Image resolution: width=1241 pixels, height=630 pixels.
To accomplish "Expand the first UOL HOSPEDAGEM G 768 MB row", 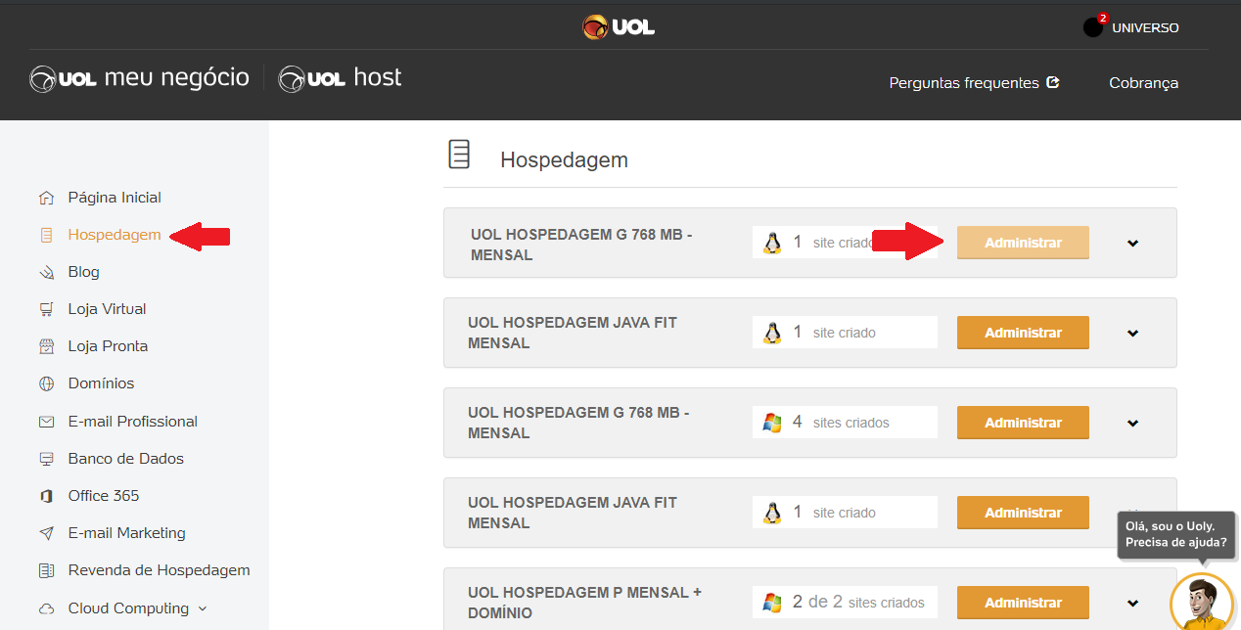I will tap(1132, 243).
